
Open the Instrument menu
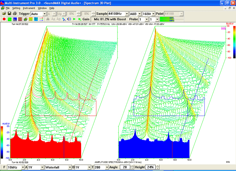[x=29, y=8]
